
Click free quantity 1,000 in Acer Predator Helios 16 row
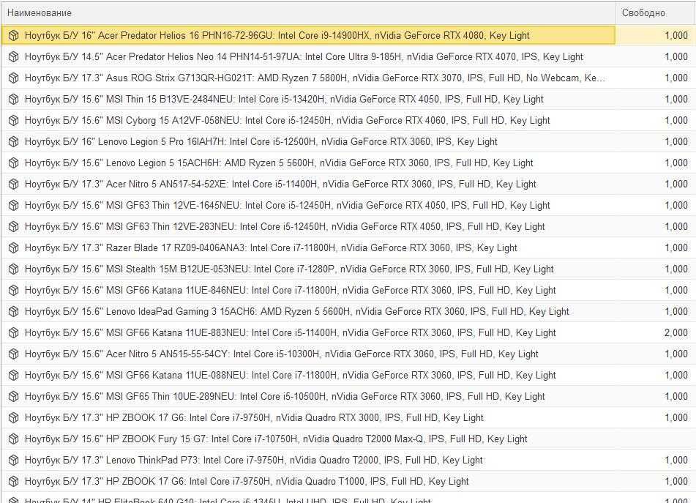click(x=676, y=36)
